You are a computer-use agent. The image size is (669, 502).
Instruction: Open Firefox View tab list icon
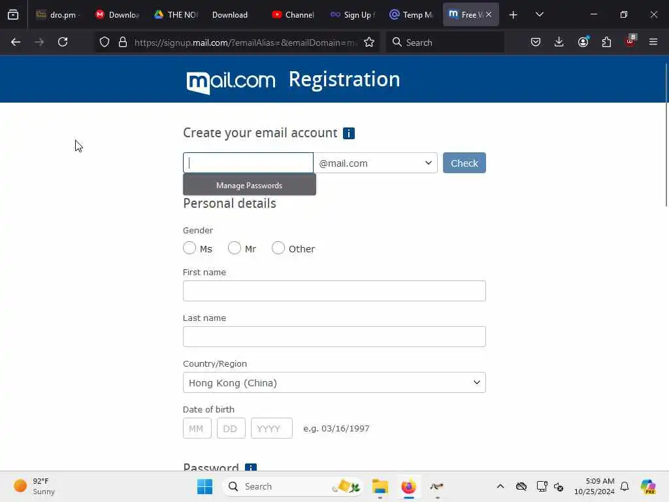tap(13, 14)
